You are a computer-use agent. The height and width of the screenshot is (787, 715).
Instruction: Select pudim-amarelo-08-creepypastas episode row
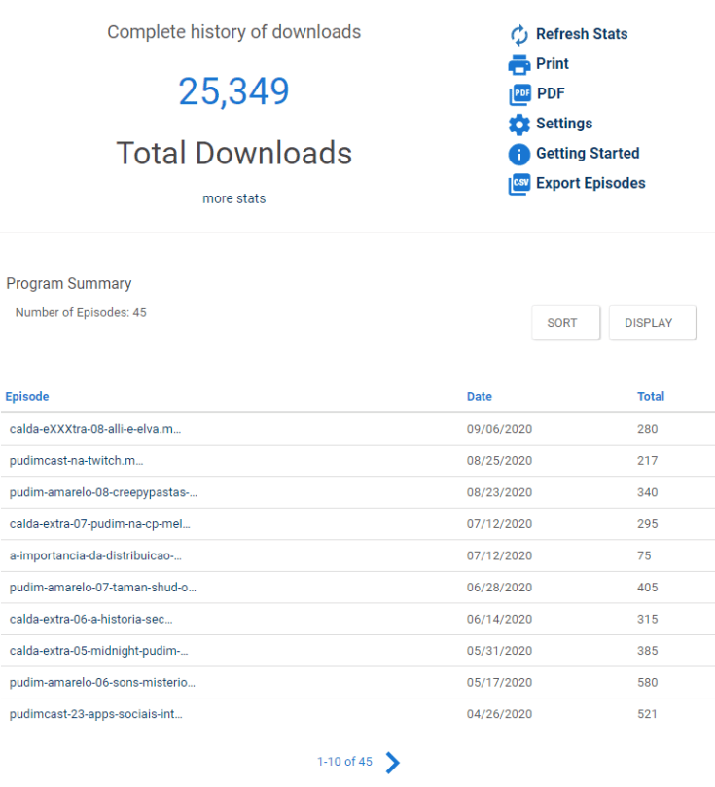coord(103,492)
